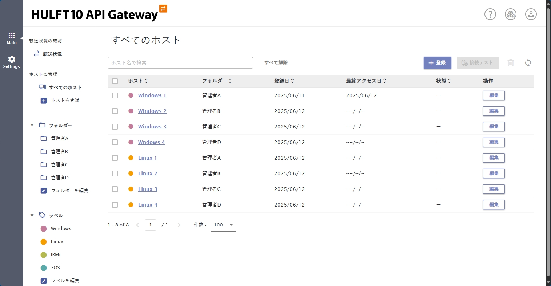The image size is (551, 286).
Task: Select すべてのホスト in the sidebar
Action: (65, 87)
